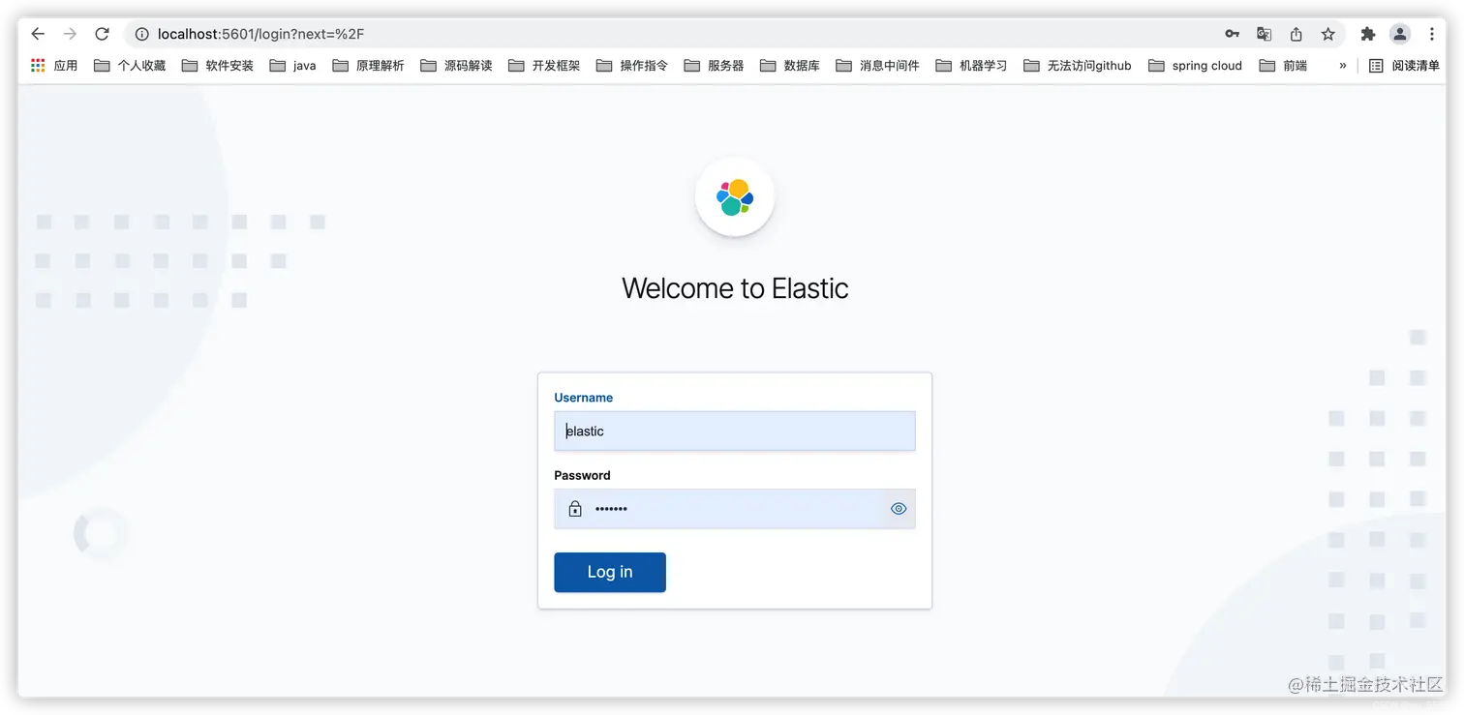Focus the Password input field
1464x715 pixels.
[x=735, y=508]
